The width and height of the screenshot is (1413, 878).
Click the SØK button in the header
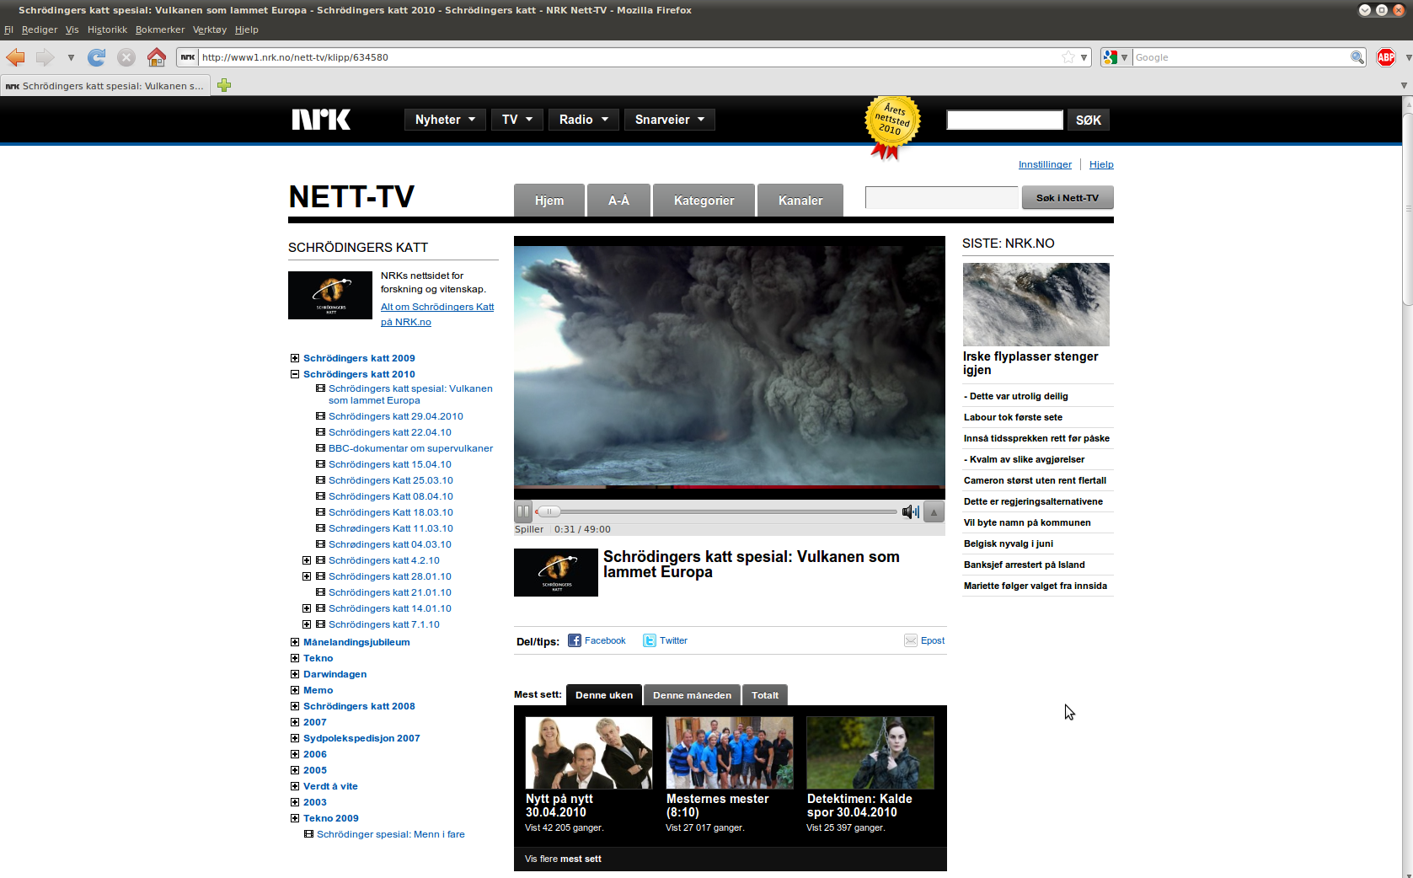[1089, 120]
